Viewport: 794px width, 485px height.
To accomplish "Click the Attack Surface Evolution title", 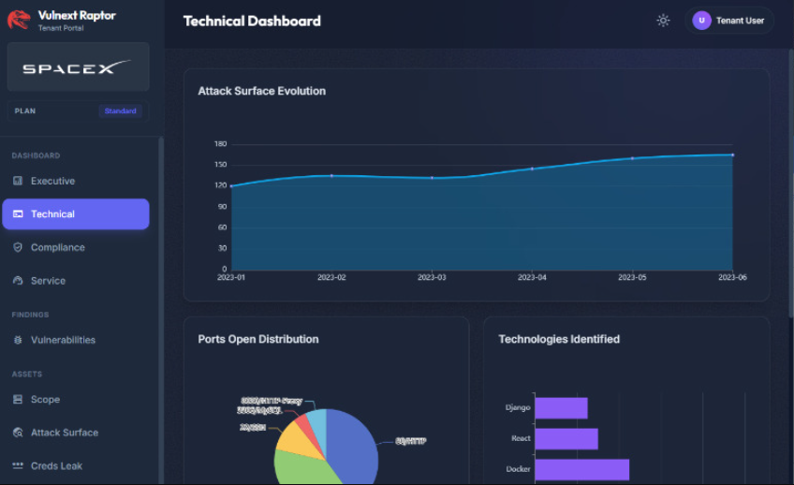I will 262,91.
